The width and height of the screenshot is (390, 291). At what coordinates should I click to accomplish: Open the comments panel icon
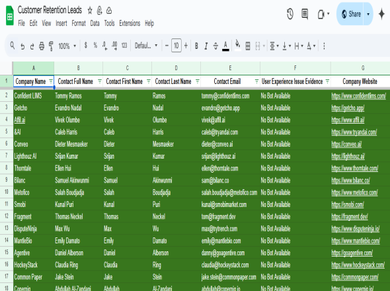(x=305, y=14)
